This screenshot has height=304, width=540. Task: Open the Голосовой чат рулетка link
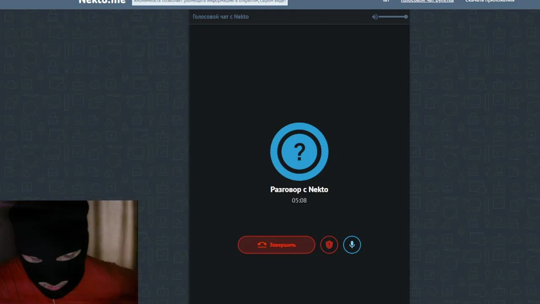click(427, 1)
